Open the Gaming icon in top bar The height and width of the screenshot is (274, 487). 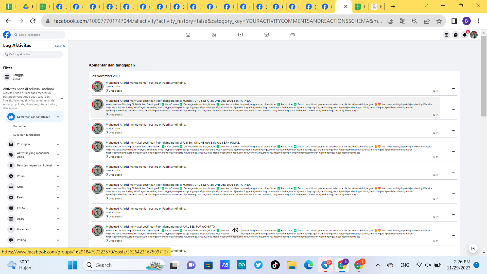tap(292, 35)
